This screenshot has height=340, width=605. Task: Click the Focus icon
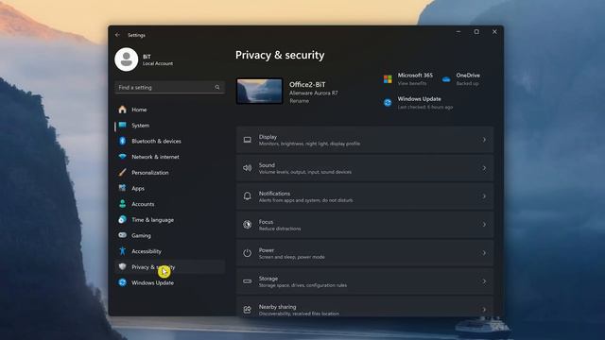(x=248, y=225)
